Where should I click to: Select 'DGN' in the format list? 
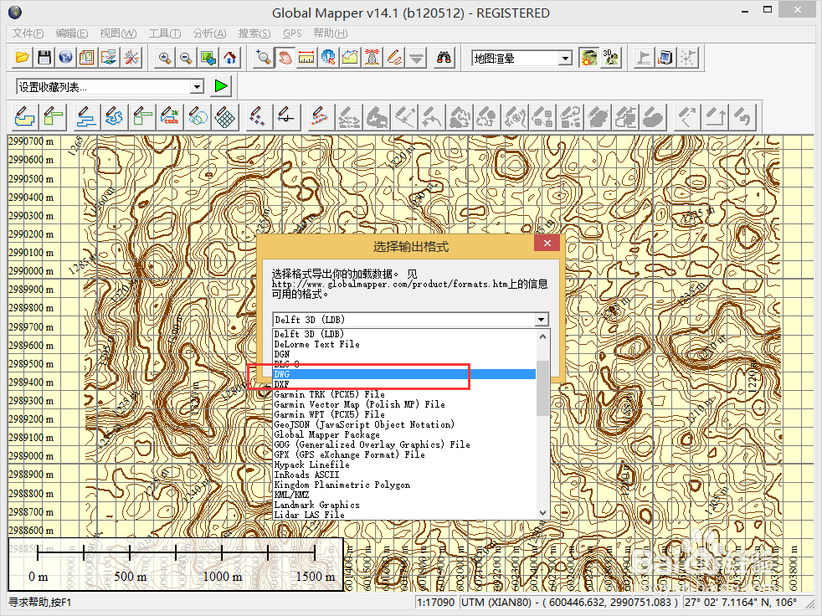(404, 354)
